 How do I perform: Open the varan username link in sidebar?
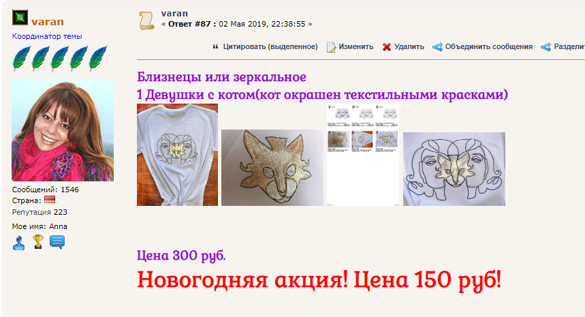tap(48, 22)
